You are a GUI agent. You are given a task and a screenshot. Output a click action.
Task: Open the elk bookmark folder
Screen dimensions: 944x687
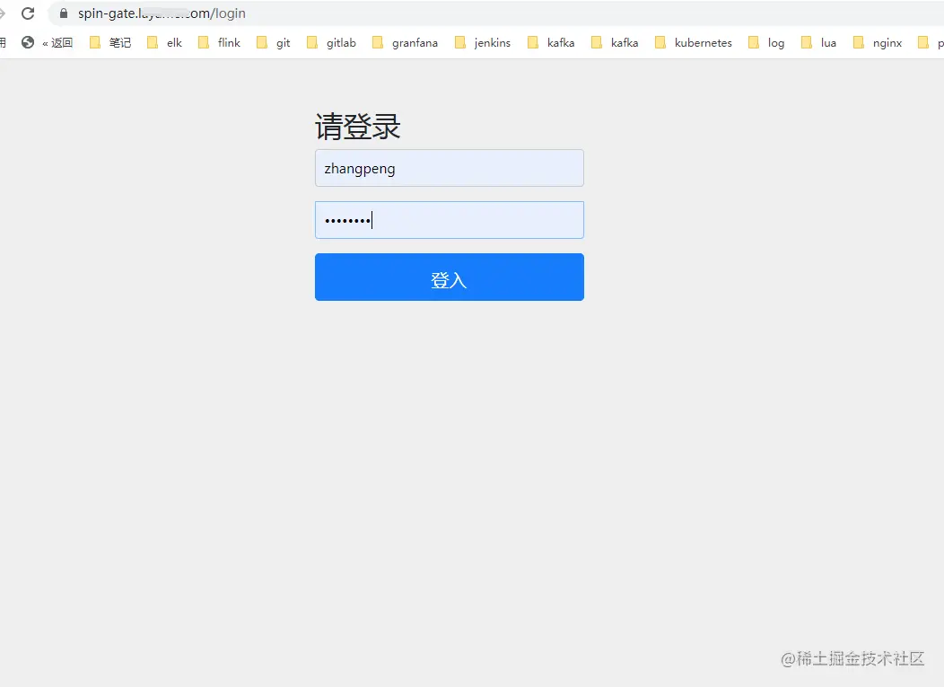point(164,42)
